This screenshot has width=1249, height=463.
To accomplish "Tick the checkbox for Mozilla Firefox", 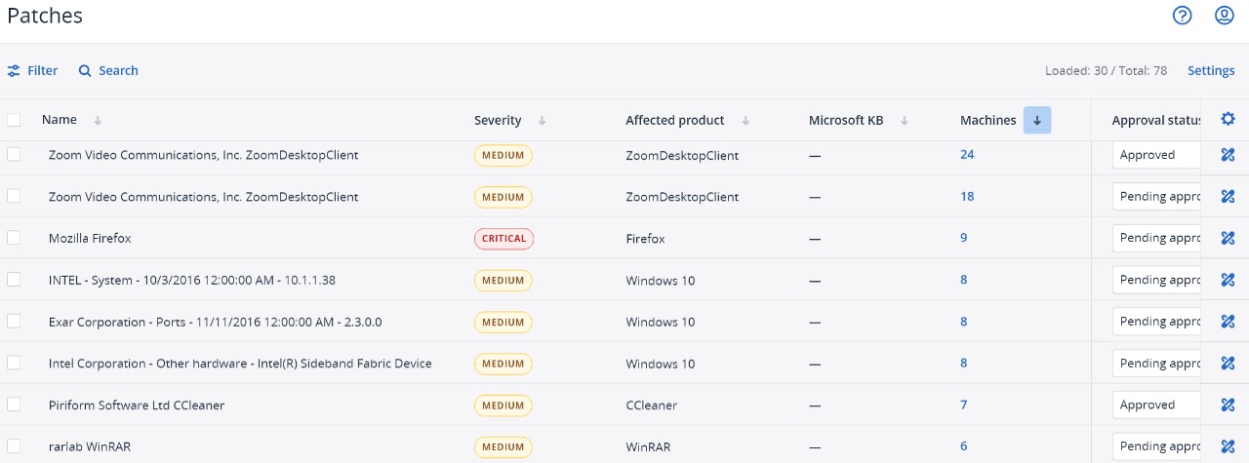I will pyautogui.click(x=14, y=238).
